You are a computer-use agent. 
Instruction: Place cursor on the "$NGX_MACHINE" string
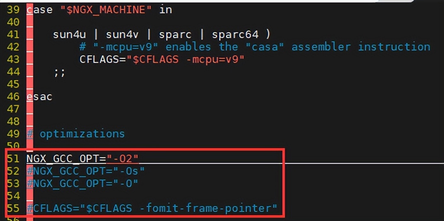coord(106,10)
